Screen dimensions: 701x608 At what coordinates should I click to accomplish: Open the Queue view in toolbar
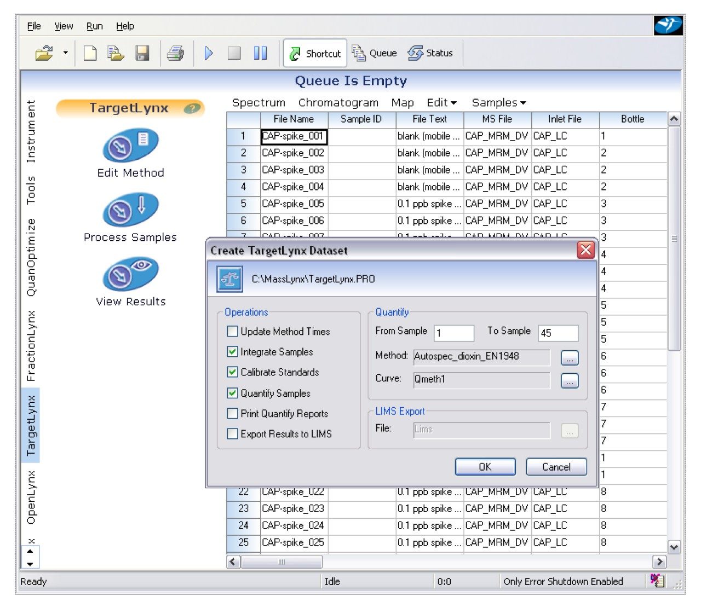[x=375, y=53]
